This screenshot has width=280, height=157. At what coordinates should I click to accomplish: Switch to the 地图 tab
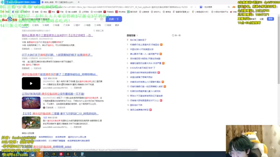pos(87,25)
